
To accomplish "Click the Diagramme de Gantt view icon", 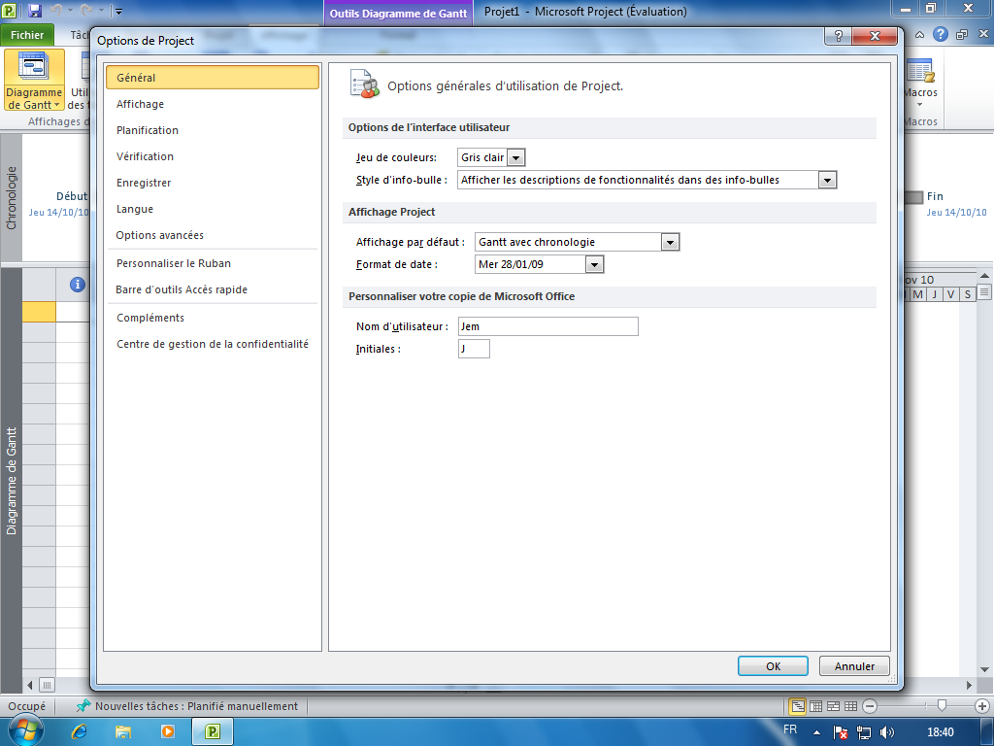I will 33,65.
